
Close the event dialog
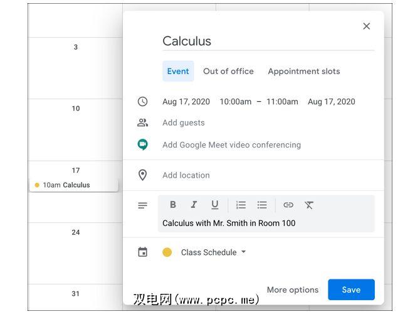[x=367, y=26]
